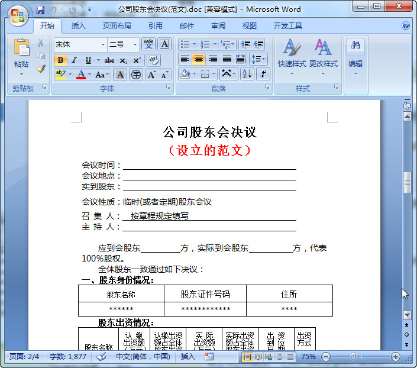Click spelling check icon in status bar
Screen dimensions: 417x368
(101, 357)
